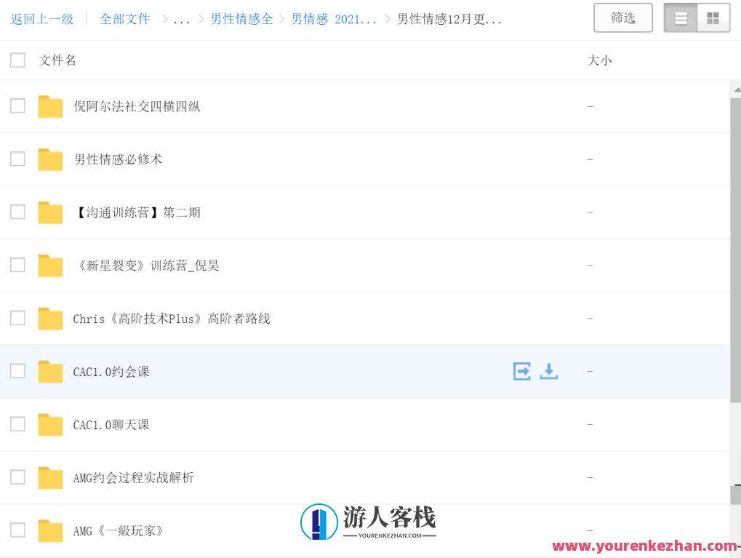Viewport: 741px width, 558px height.
Task: Navigate to 全部文件 in breadcrumb
Action: pos(124,18)
